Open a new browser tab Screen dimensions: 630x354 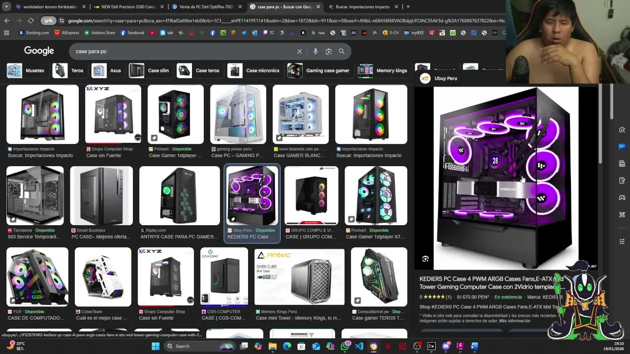point(408,7)
